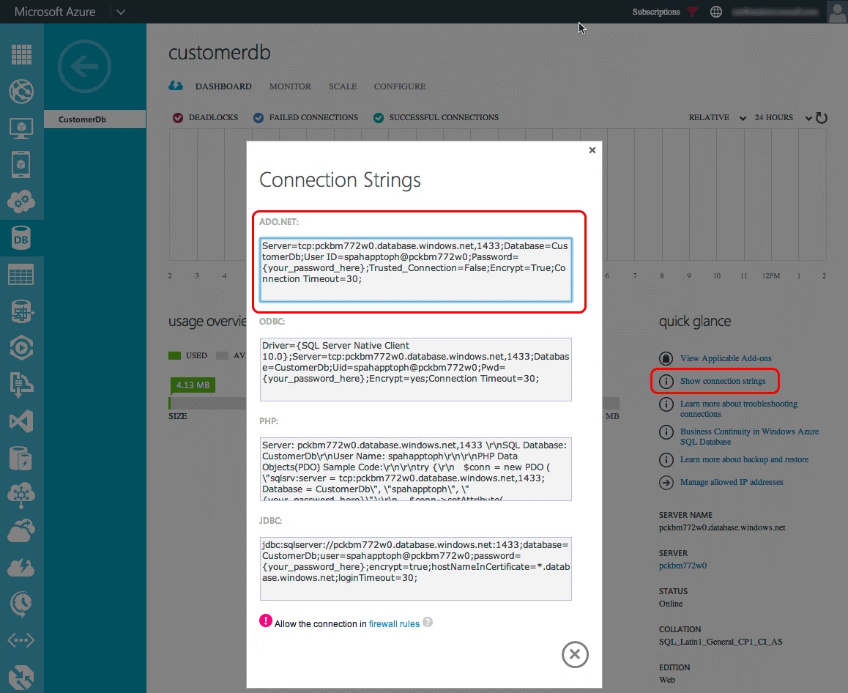Open the globe language icon in the top bar
The width and height of the screenshot is (848, 693).
coord(715,11)
